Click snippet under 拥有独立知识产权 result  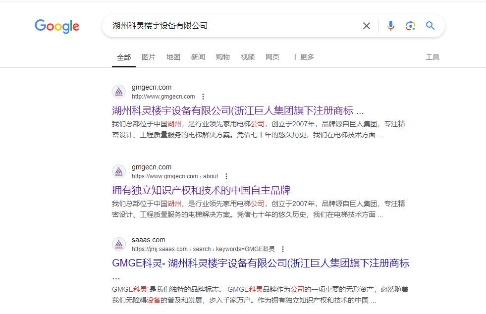click(259, 209)
